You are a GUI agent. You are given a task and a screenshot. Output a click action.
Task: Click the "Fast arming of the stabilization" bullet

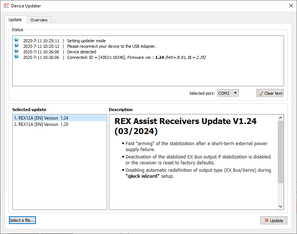pyautogui.click(x=196, y=146)
